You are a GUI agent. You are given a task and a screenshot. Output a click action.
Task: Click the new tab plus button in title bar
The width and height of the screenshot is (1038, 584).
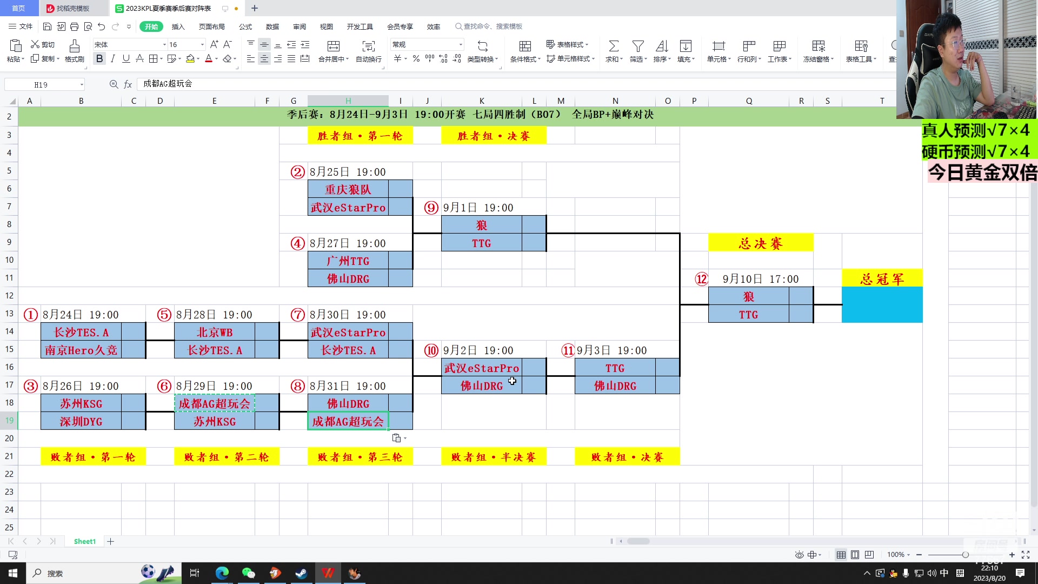coord(255,8)
